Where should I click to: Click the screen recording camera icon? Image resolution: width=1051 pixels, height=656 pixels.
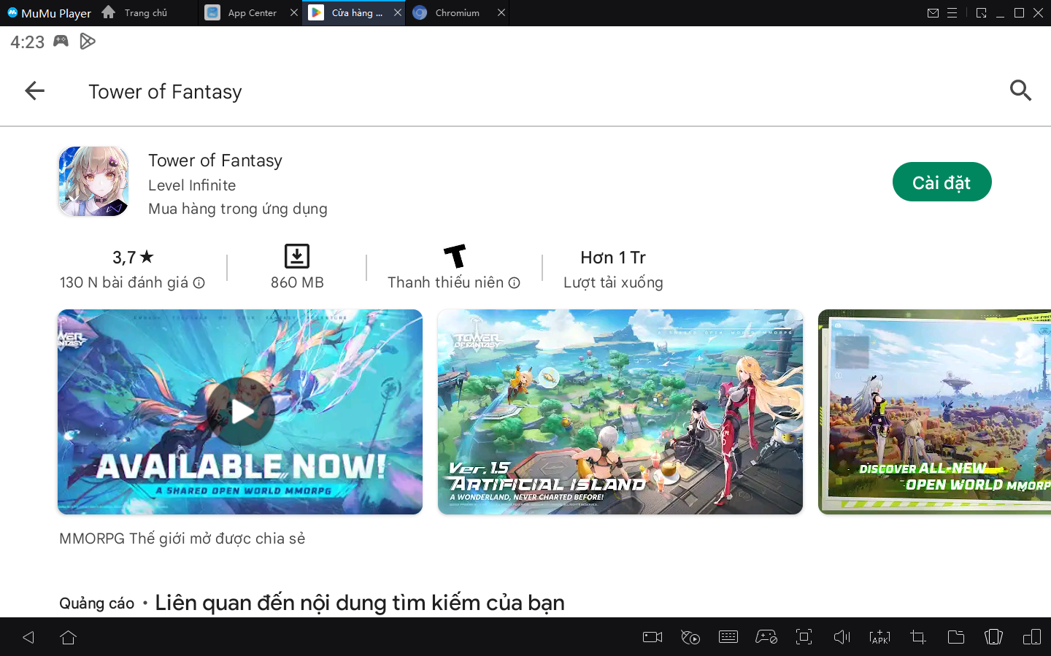652,637
